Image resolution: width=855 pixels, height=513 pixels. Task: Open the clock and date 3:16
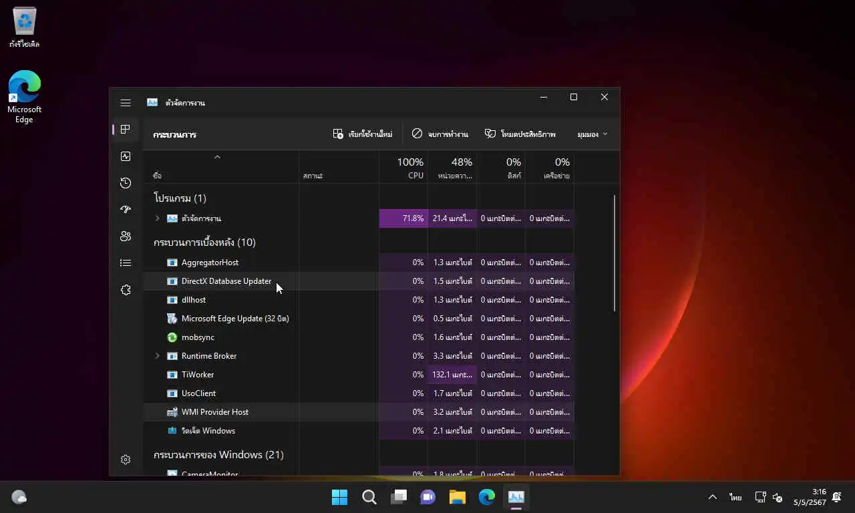tap(810, 497)
